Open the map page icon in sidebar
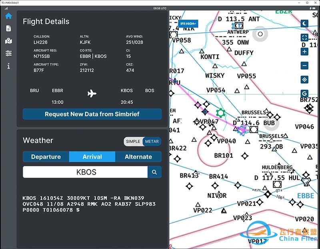Screen dimensions: 320x249 click(8, 41)
